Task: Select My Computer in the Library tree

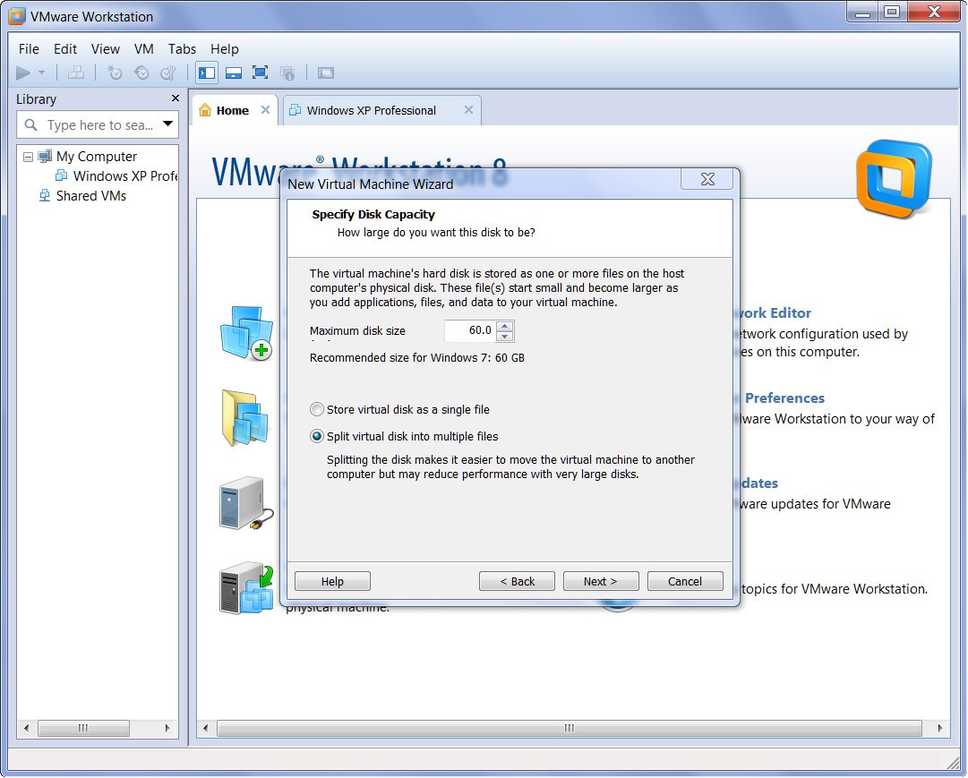Action: coord(97,156)
